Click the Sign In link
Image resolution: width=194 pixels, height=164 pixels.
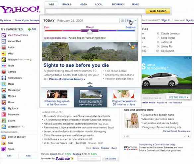(166, 20)
